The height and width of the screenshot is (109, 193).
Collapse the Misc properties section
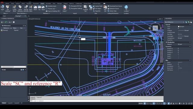190,60
